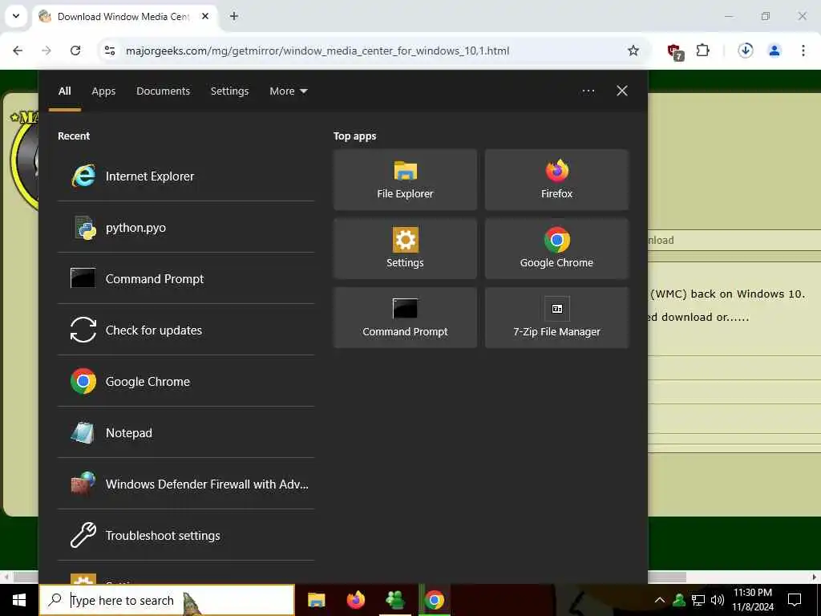
Task: Open Notepad from recent list
Action: 186,432
